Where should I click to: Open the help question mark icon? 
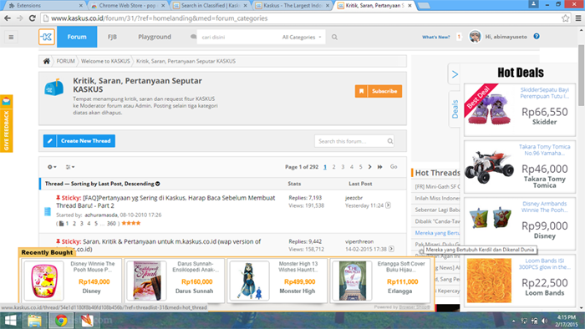(x=537, y=36)
